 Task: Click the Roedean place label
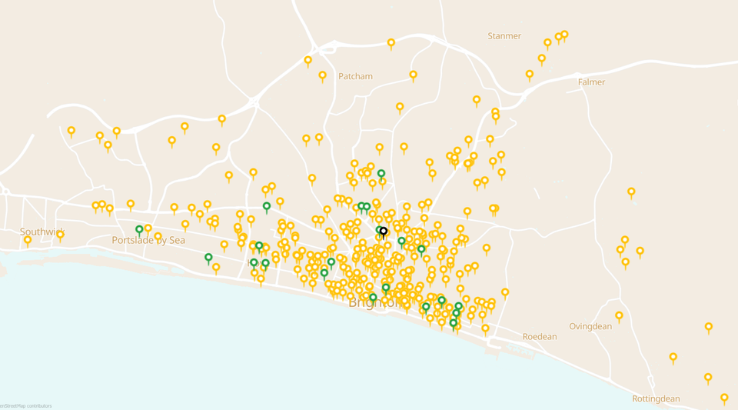540,337
